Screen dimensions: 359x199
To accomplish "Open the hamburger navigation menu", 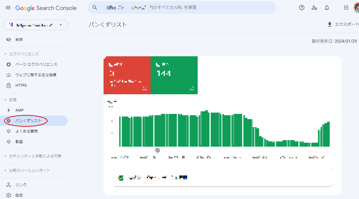I will click(x=8, y=8).
